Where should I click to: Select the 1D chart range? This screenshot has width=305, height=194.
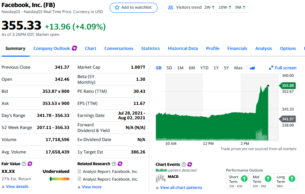pos(159,68)
